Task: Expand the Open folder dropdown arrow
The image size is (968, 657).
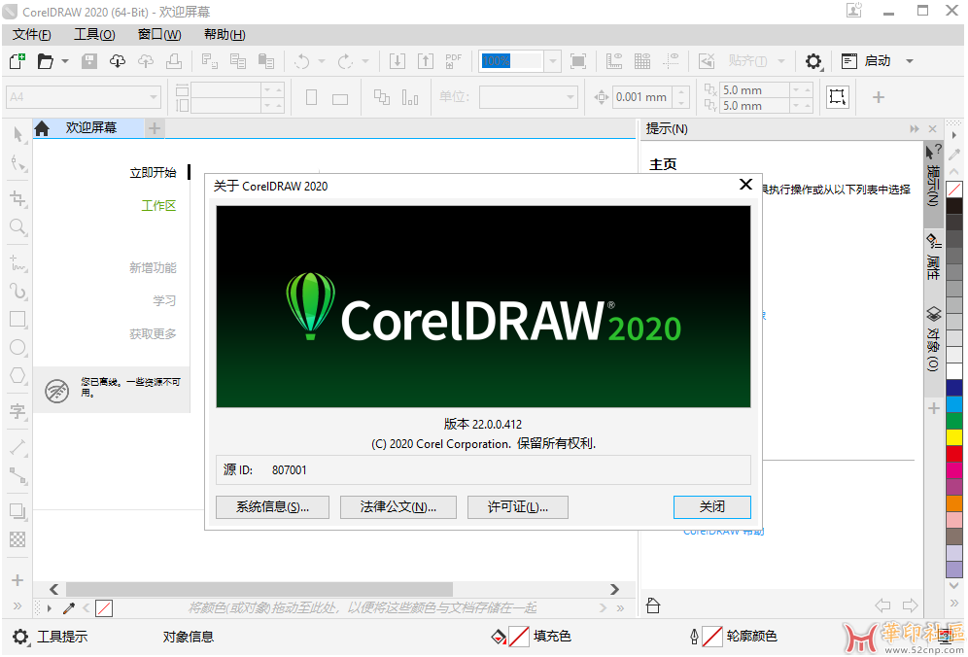Action: click(x=65, y=61)
